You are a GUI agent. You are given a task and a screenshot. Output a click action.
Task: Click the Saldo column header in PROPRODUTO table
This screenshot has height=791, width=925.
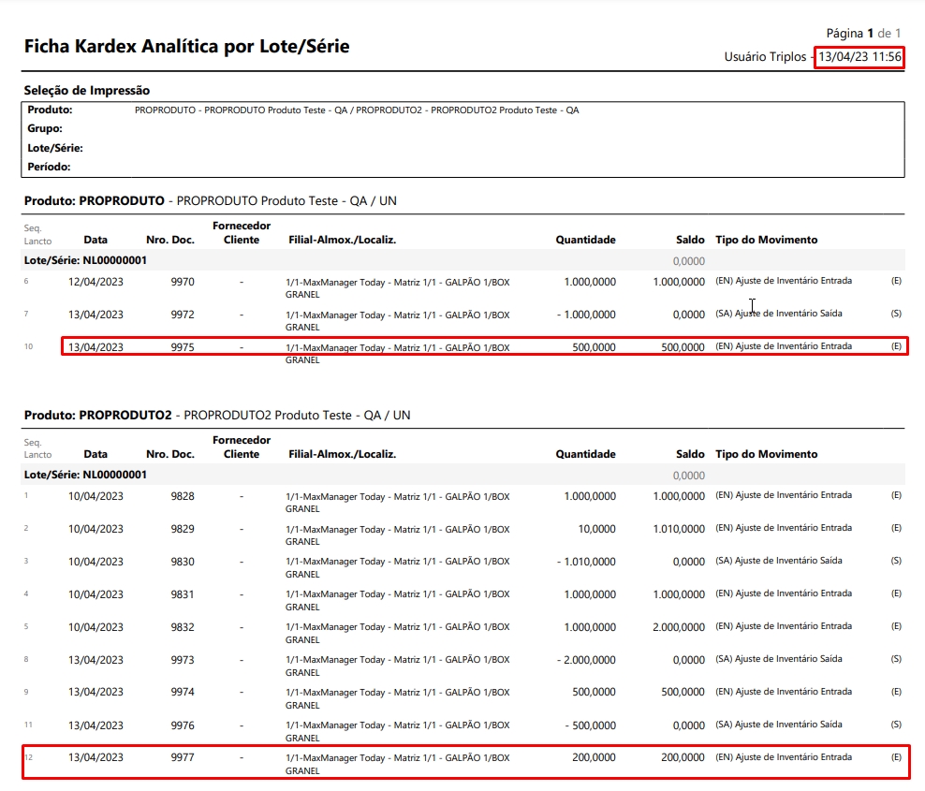[690, 240]
